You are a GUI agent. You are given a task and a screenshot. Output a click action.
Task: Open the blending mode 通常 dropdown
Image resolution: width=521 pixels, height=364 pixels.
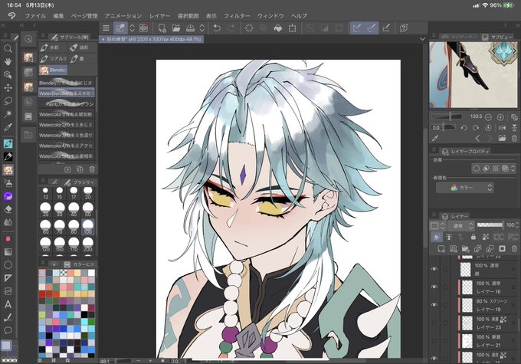pos(461,226)
